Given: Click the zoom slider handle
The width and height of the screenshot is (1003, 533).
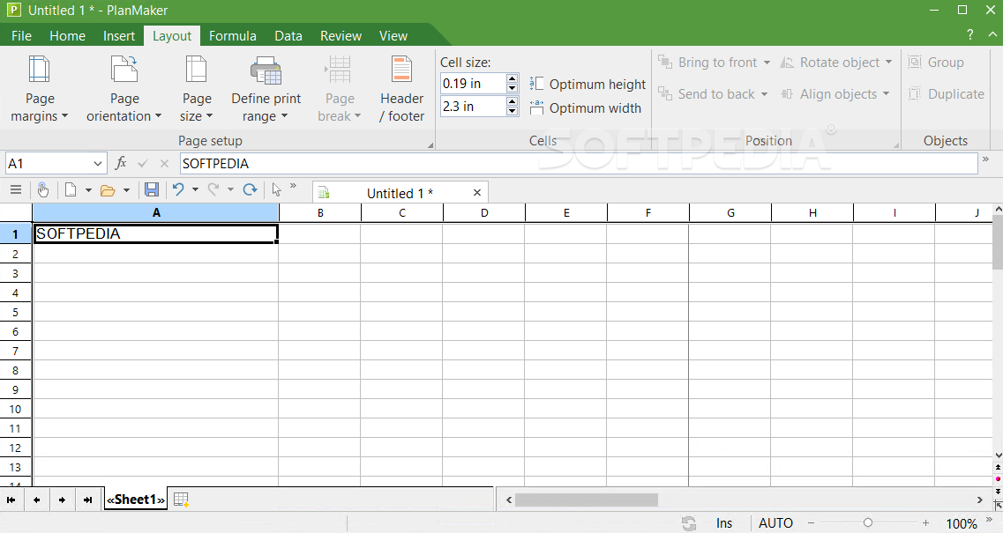Looking at the screenshot, I should [868, 522].
